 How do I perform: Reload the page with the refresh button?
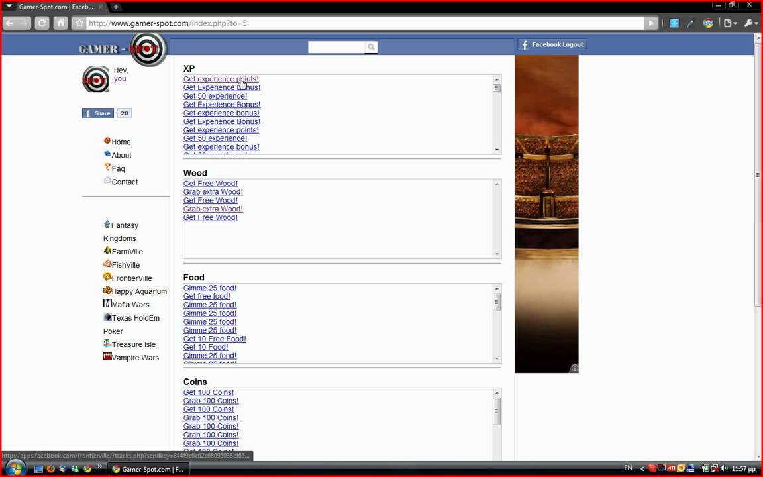[42, 23]
